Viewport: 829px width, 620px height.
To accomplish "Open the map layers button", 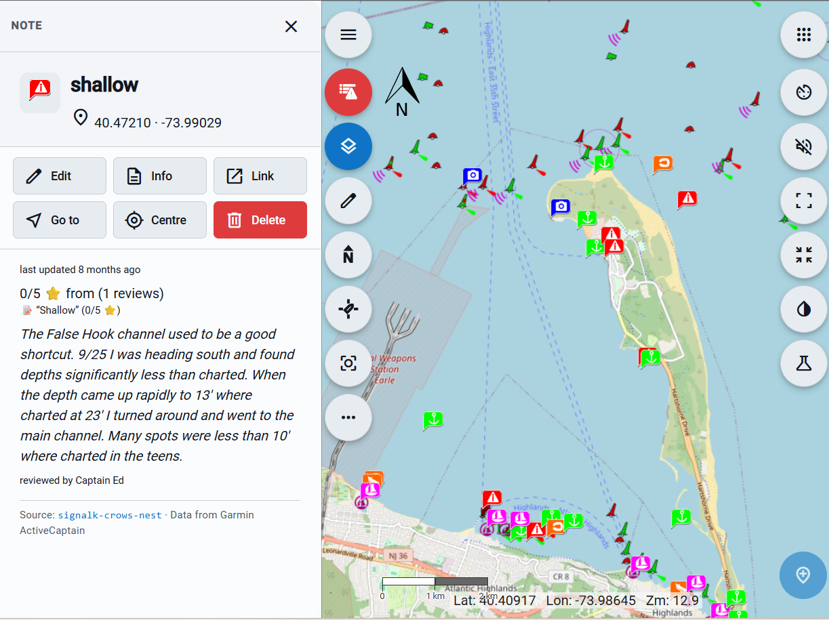I will (x=348, y=146).
